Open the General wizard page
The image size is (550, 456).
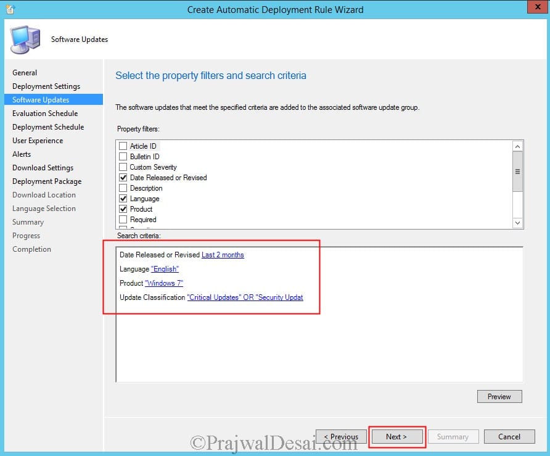coord(25,73)
